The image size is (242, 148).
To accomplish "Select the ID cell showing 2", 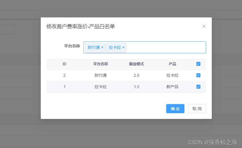I will pos(64,75).
